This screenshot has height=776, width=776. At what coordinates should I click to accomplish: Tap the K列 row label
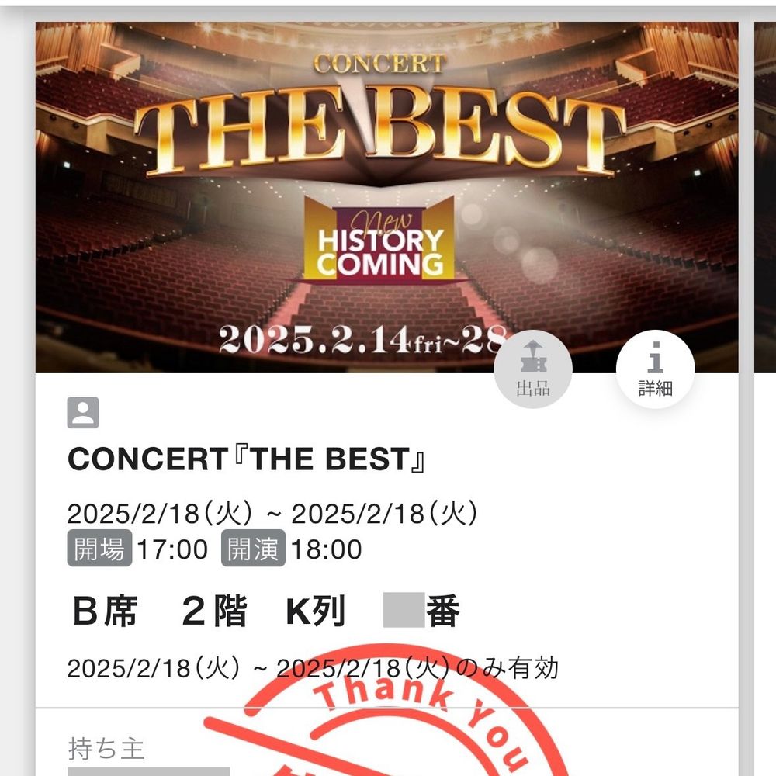[315, 611]
